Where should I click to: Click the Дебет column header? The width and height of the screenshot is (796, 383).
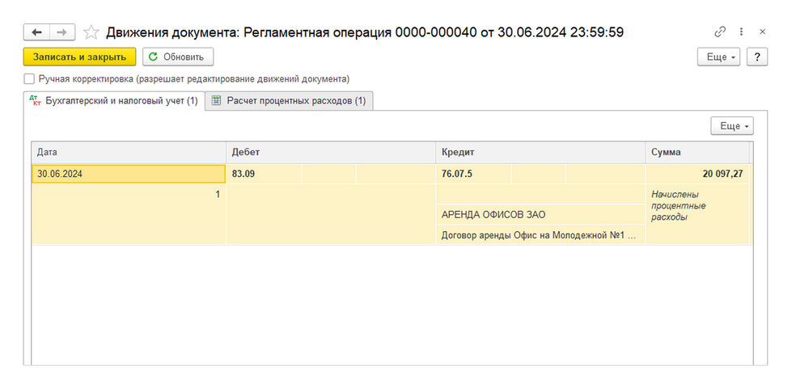[330, 152]
